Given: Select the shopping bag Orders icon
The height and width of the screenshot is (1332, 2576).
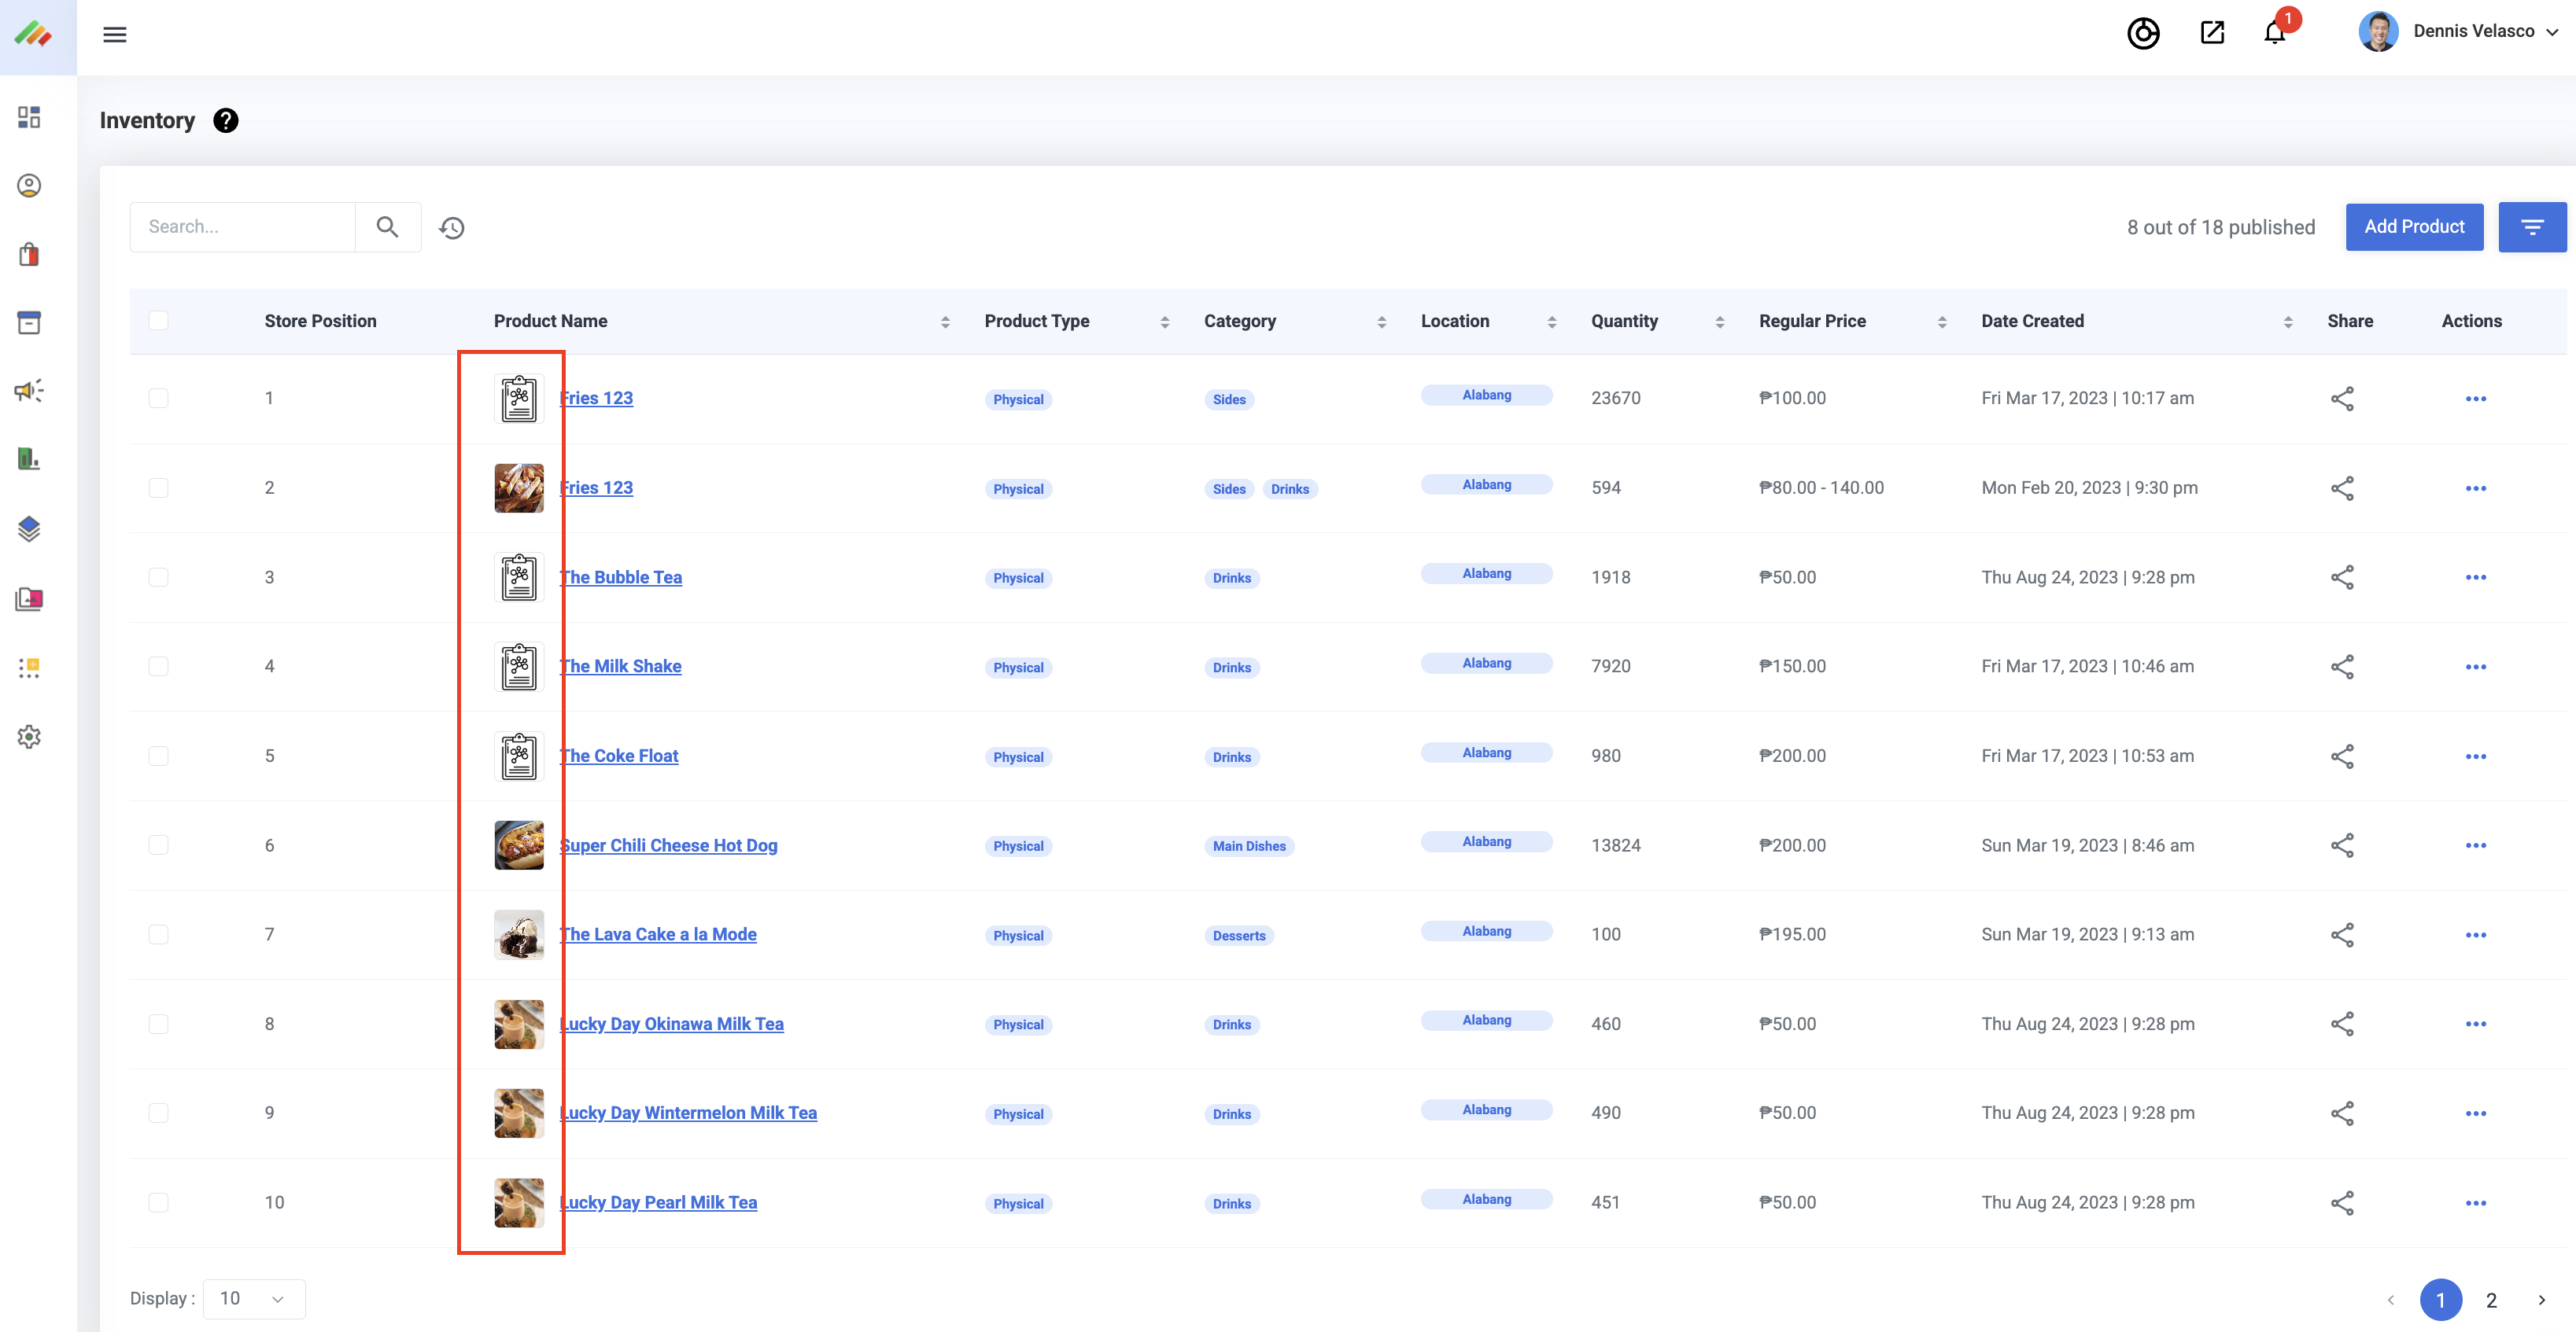Looking at the screenshot, I should [x=28, y=254].
